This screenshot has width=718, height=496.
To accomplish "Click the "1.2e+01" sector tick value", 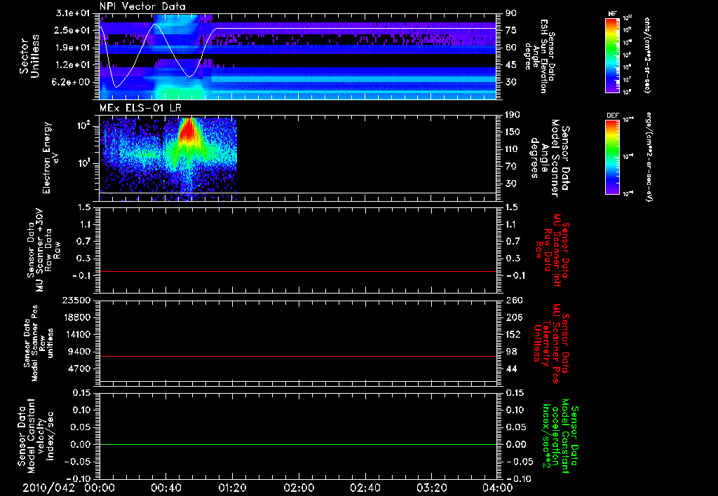I will pos(73,65).
